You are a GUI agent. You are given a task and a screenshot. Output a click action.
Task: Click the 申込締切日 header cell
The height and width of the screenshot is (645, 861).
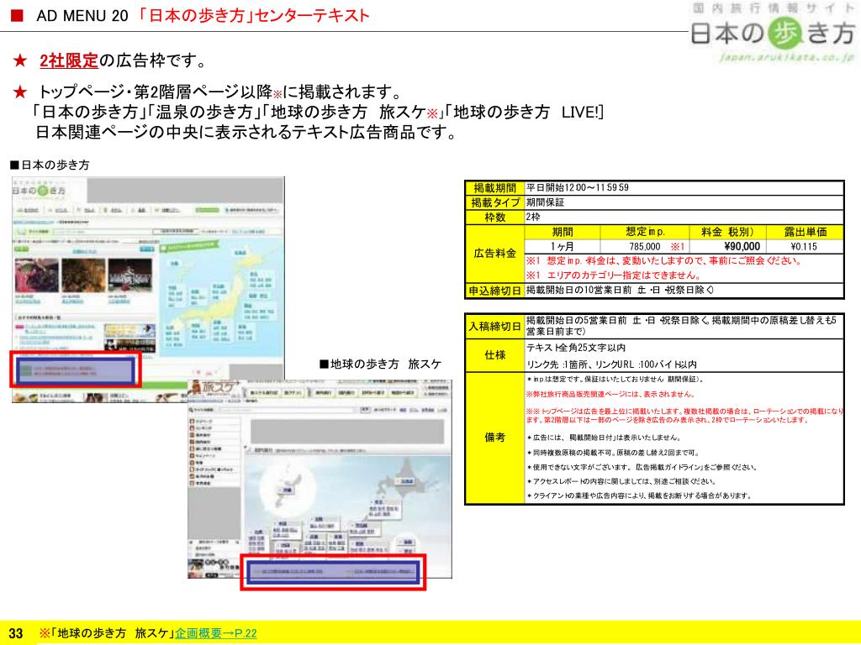click(494, 290)
